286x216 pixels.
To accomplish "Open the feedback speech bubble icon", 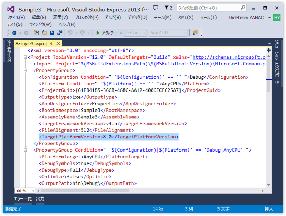I will [156, 8].
